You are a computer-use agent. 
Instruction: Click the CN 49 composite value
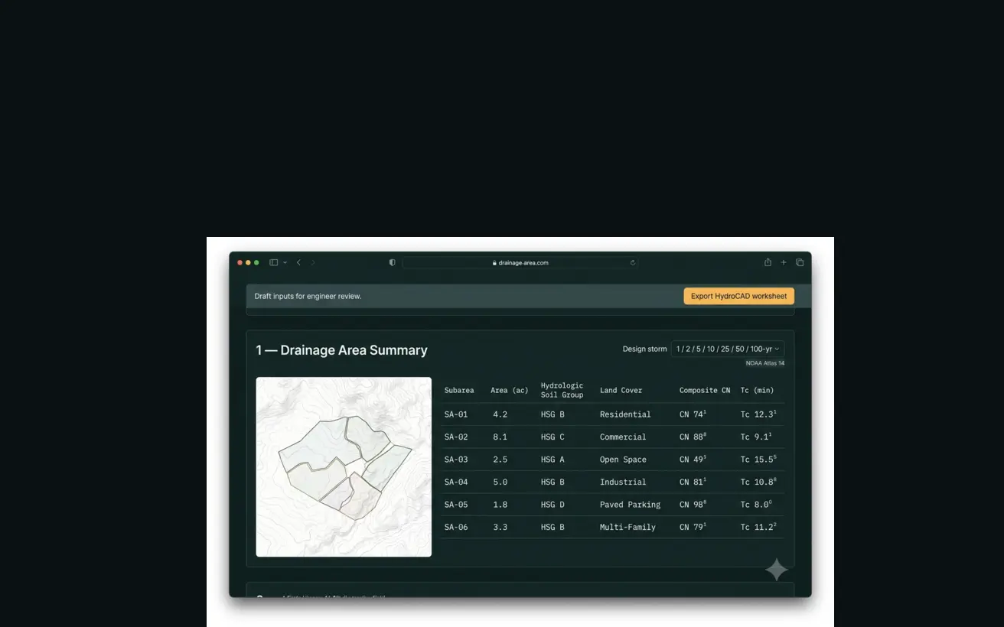click(x=693, y=459)
